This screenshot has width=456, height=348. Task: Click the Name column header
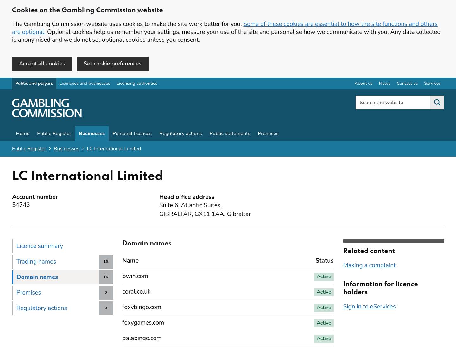coord(130,261)
